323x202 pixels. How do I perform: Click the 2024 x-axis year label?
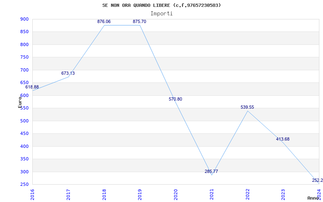coord(319,195)
